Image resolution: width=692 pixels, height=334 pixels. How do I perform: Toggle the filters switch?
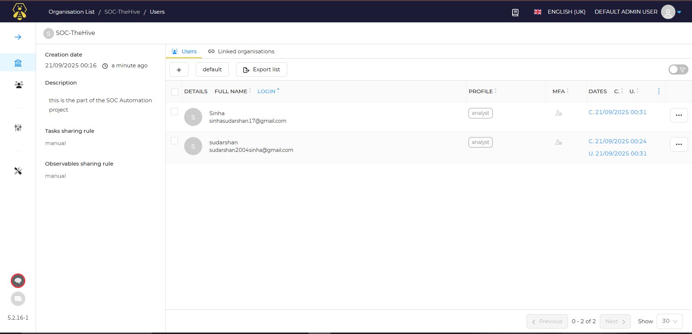(678, 69)
